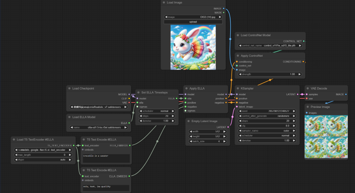Click the VAE output port on Load Checkpoint

click(129, 102)
